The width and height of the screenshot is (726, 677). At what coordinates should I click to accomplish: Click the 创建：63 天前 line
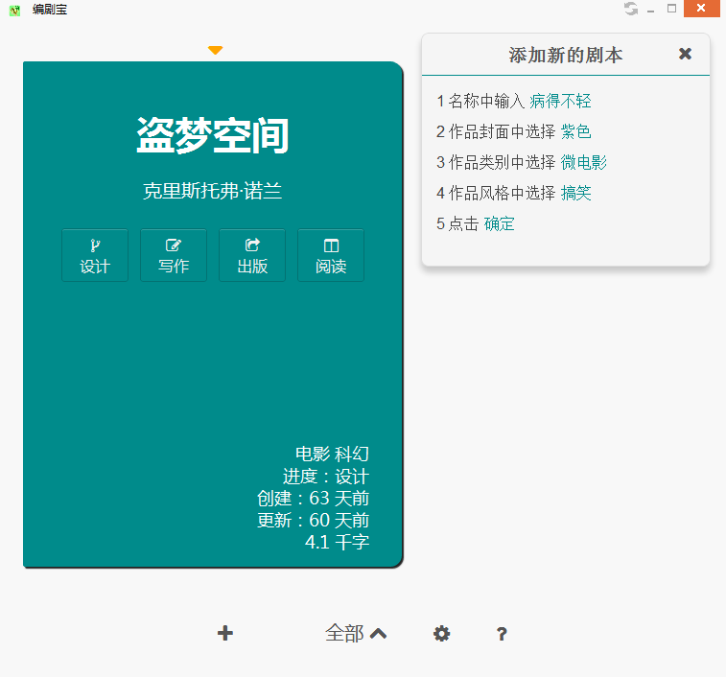click(x=313, y=499)
